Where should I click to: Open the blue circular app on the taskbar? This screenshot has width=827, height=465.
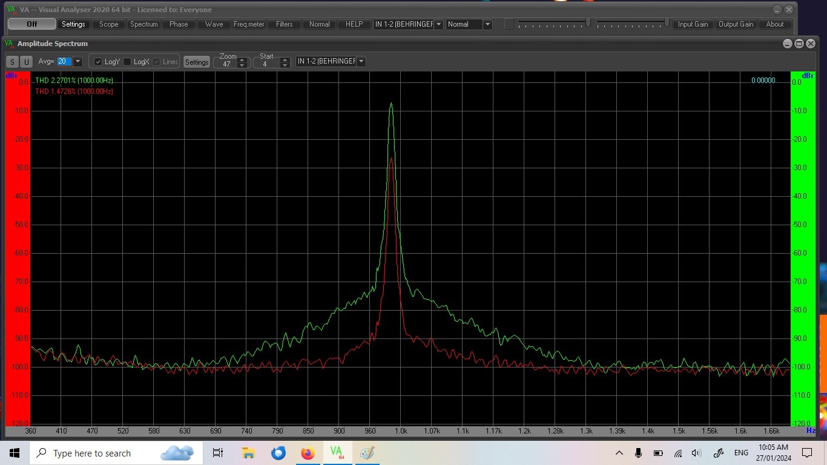pos(278,453)
